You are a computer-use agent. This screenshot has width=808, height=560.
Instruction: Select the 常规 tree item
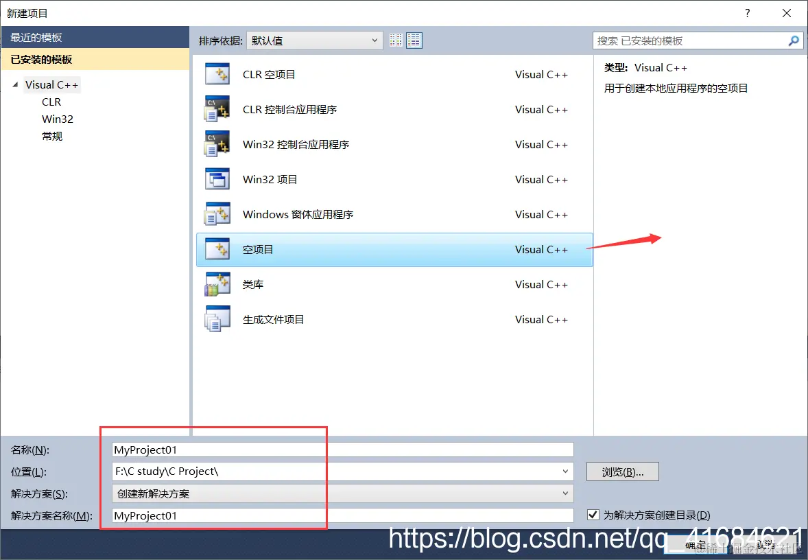coord(52,136)
